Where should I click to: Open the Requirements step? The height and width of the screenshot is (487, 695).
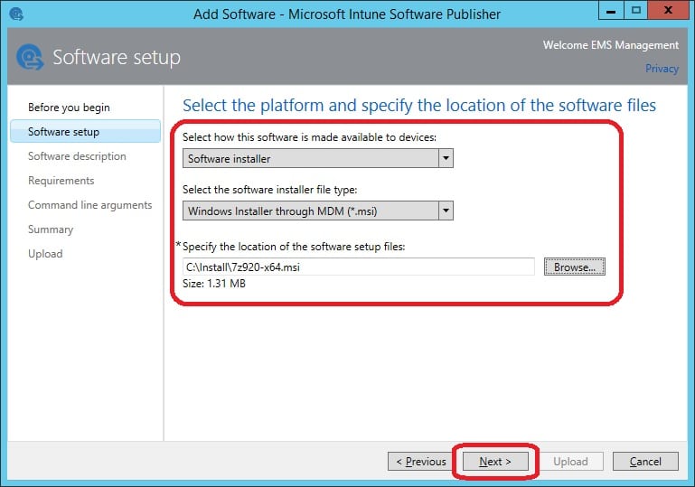[x=61, y=181]
